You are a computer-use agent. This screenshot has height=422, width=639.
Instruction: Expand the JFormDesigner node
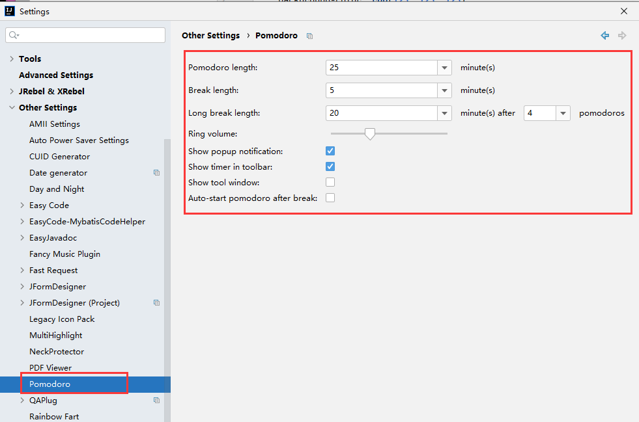tap(22, 287)
